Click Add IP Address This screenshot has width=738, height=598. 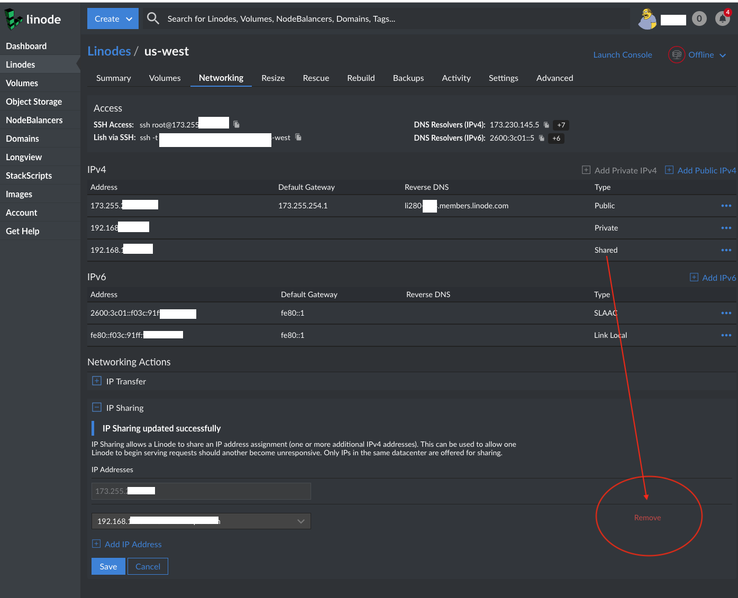127,544
